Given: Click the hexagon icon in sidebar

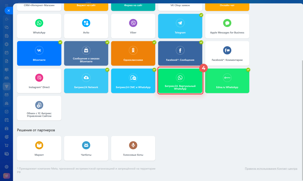Looking at the screenshot, I should pyautogui.click(x=7, y=44).
